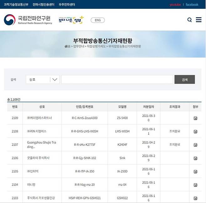Image resolution: width=206 pixels, height=203 pixels.
Task: Open attachment icon for row 2107
Action: click(x=195, y=145)
